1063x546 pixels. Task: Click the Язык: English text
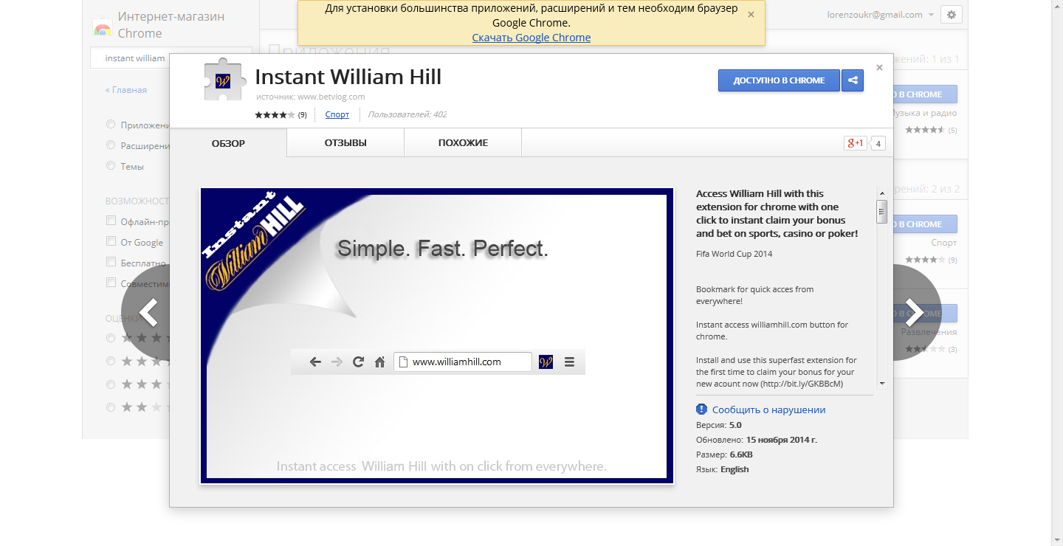[x=723, y=469]
